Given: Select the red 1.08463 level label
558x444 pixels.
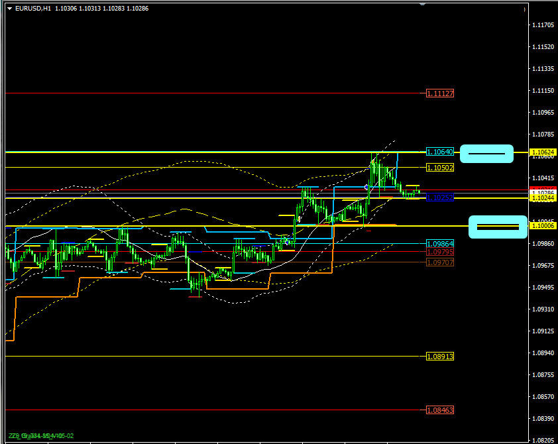Looking at the screenshot, I should 440,410.
